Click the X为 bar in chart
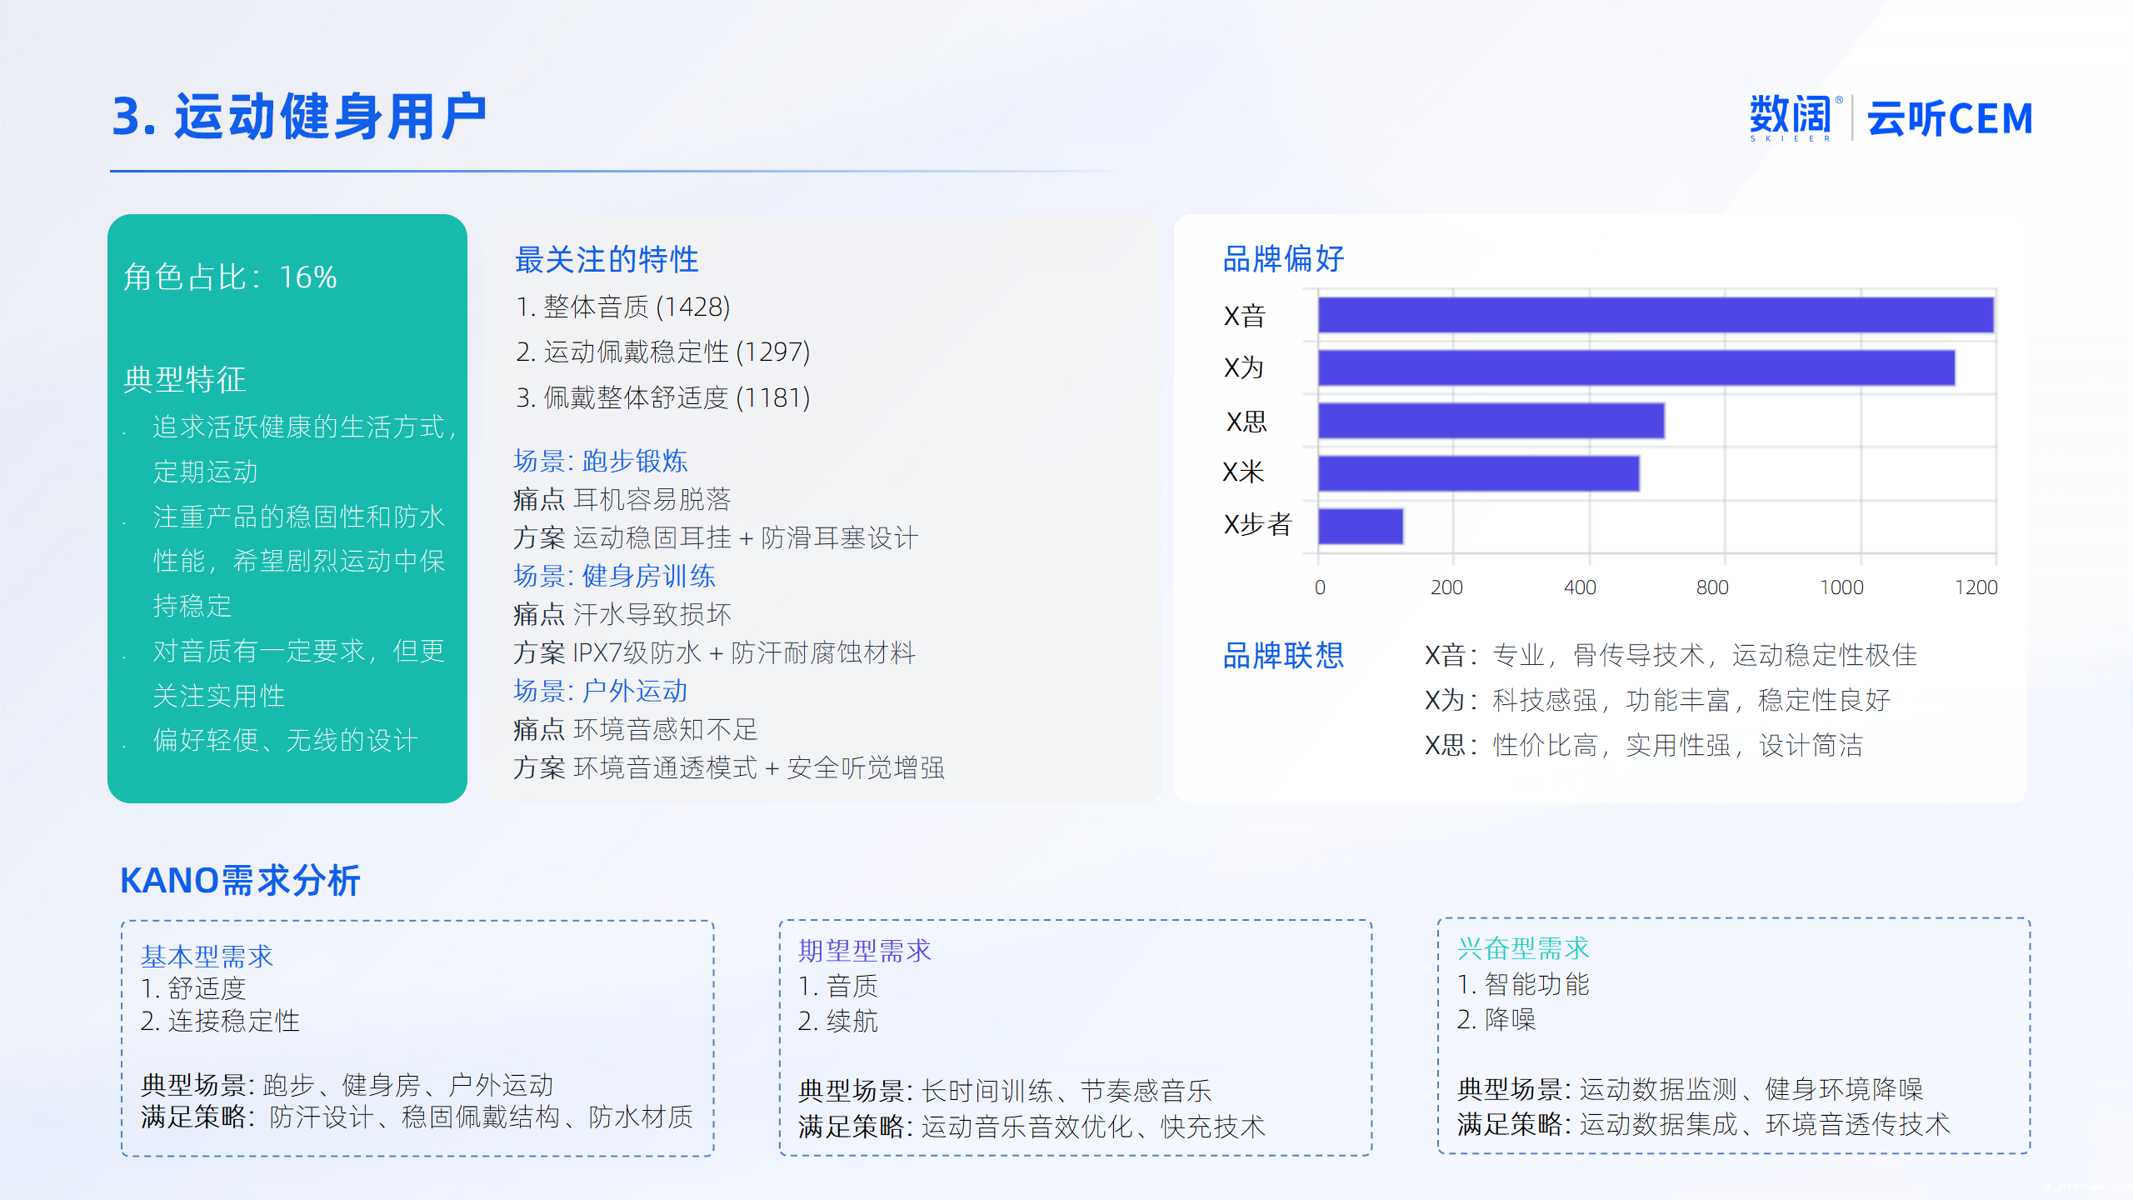The height and width of the screenshot is (1200, 2133). coord(1636,367)
